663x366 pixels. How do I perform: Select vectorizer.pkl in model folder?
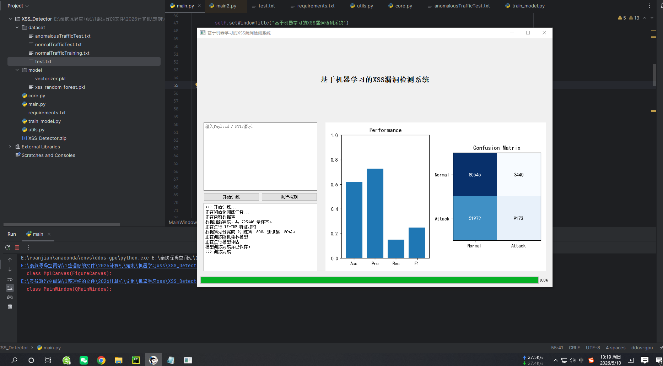[50, 78]
